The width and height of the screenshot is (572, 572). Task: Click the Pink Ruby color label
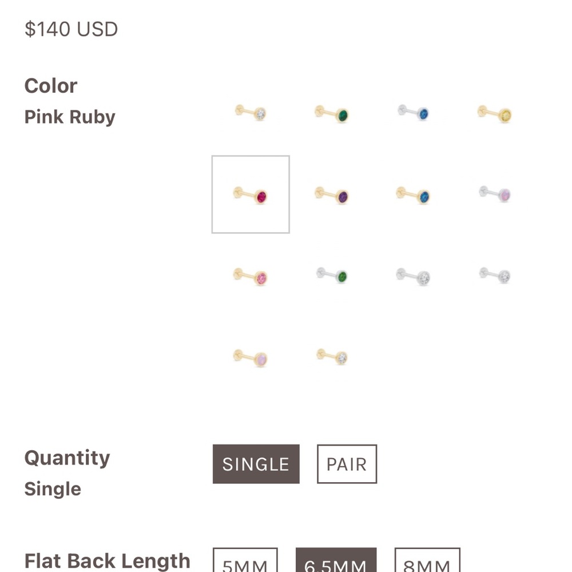pos(69,117)
